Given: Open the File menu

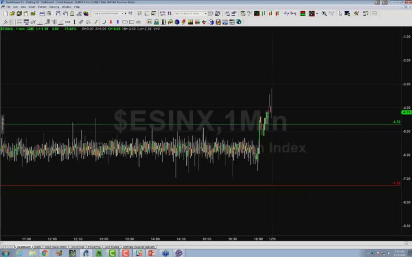Looking at the screenshot, I should (x=8, y=7).
